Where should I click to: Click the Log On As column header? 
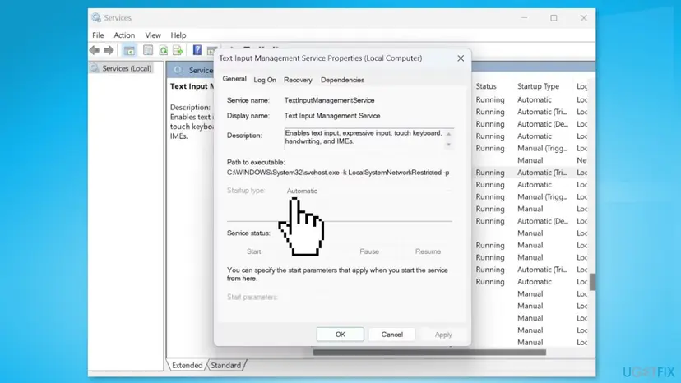tap(582, 86)
